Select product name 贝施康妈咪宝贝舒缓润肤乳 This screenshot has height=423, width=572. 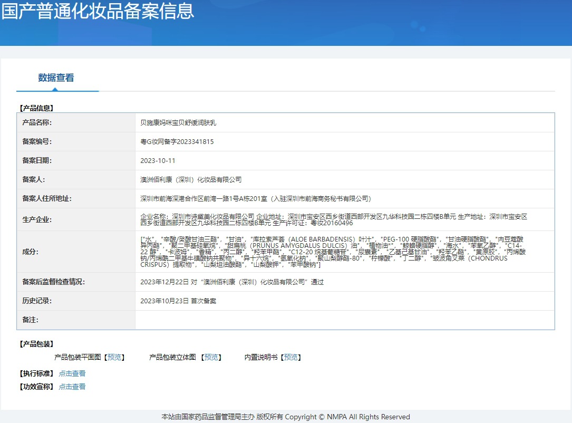pos(178,123)
